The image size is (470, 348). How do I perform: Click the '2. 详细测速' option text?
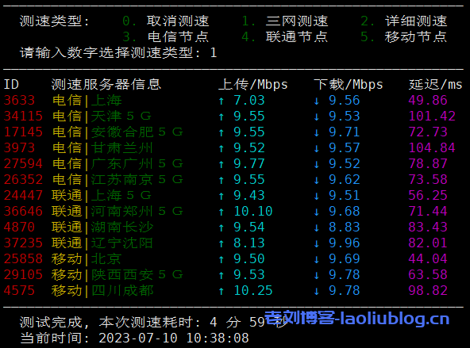point(404,21)
